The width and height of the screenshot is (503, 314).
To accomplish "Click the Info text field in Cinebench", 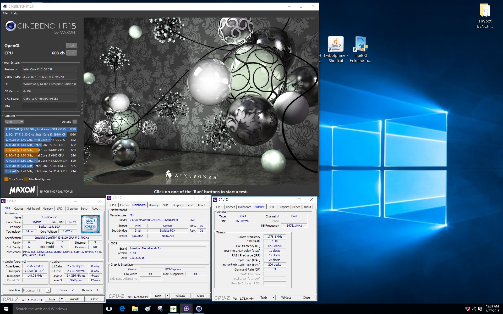I will click(x=50, y=106).
